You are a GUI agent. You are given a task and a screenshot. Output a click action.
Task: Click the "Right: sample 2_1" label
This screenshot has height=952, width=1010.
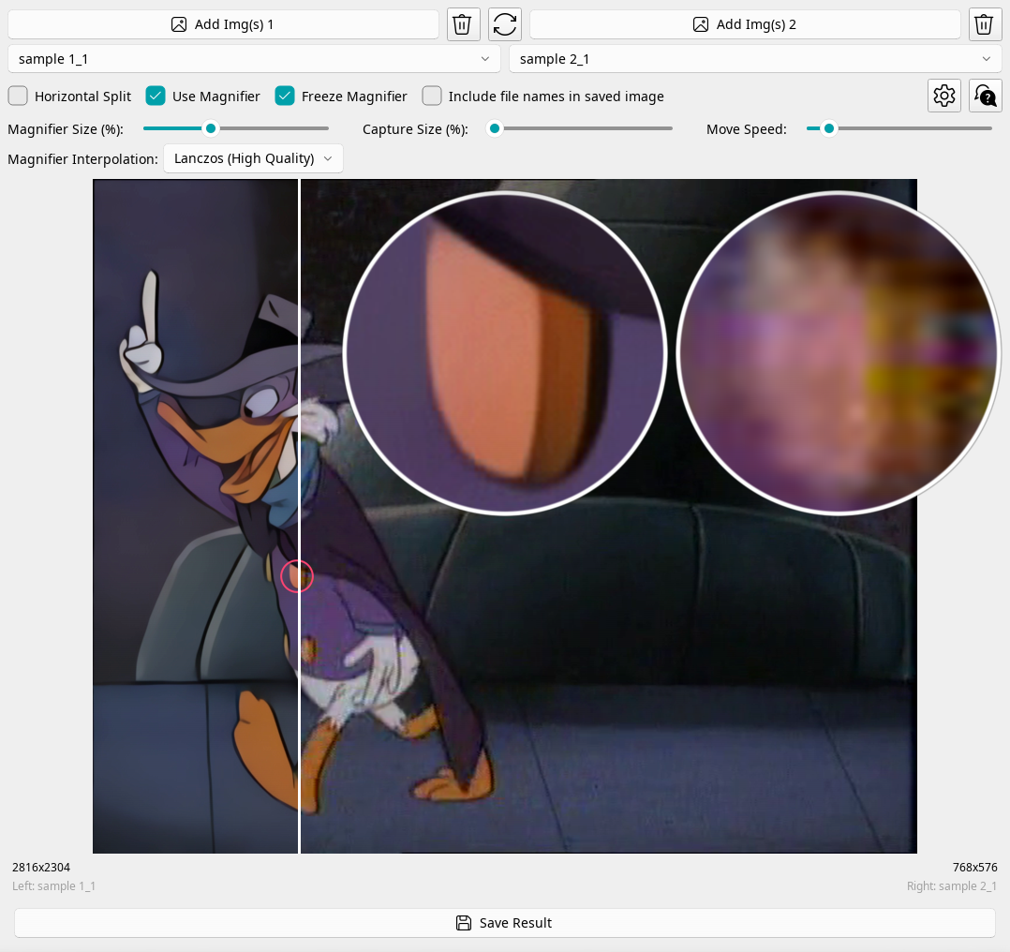(x=951, y=886)
